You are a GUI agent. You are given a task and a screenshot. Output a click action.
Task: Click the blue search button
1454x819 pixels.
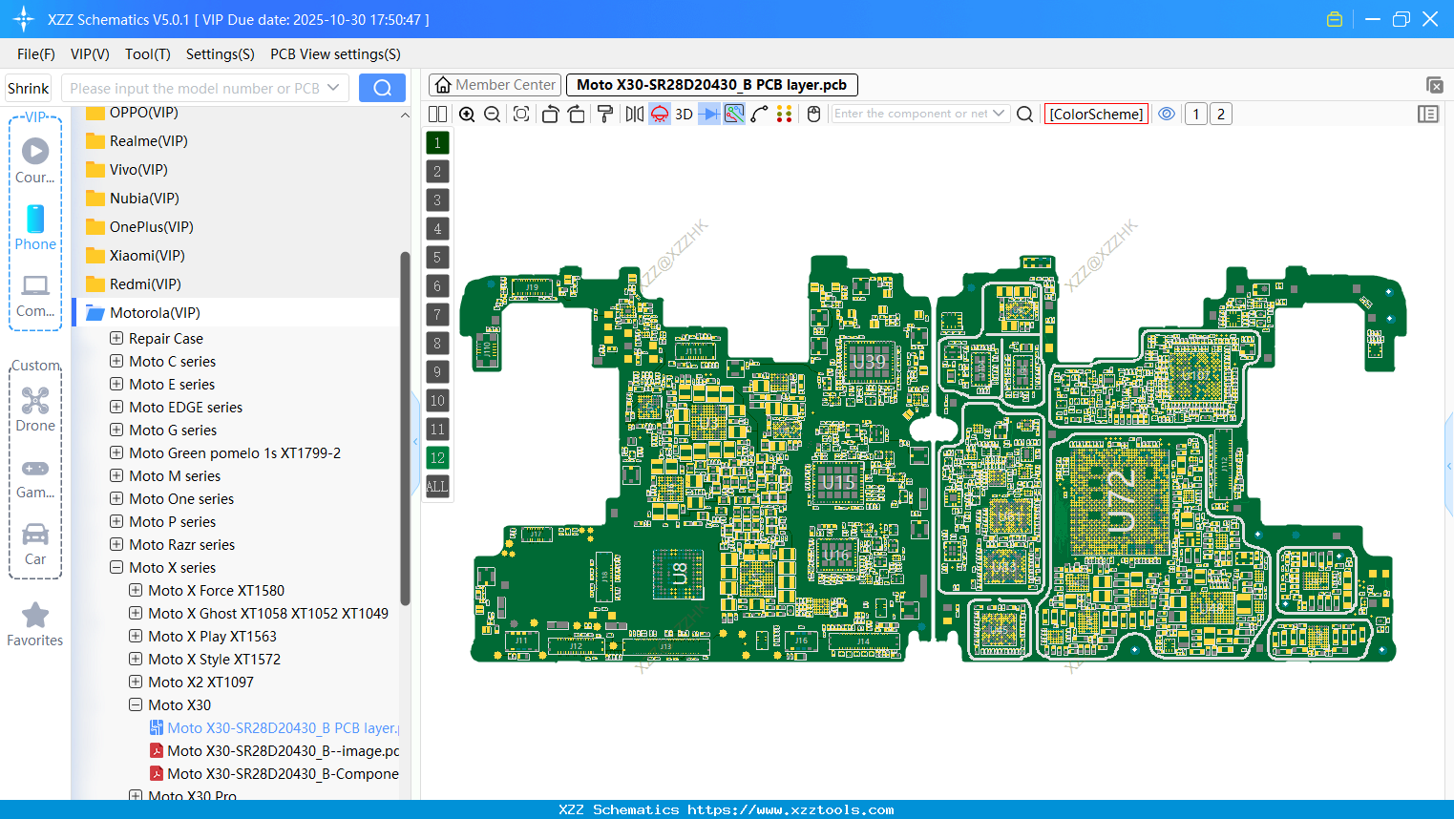(382, 88)
